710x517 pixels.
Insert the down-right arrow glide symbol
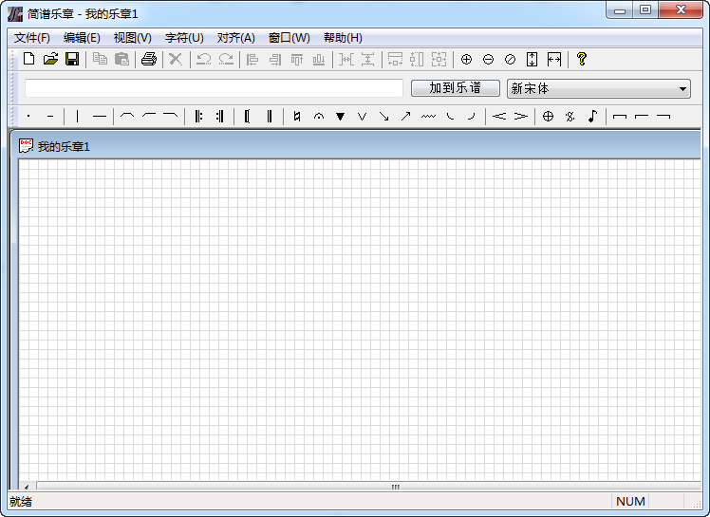tap(384, 117)
